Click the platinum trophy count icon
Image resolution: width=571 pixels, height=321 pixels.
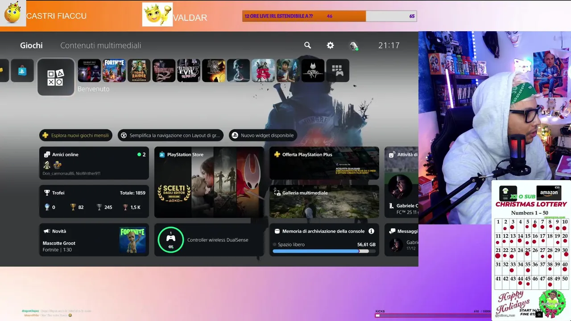pyautogui.click(x=47, y=207)
